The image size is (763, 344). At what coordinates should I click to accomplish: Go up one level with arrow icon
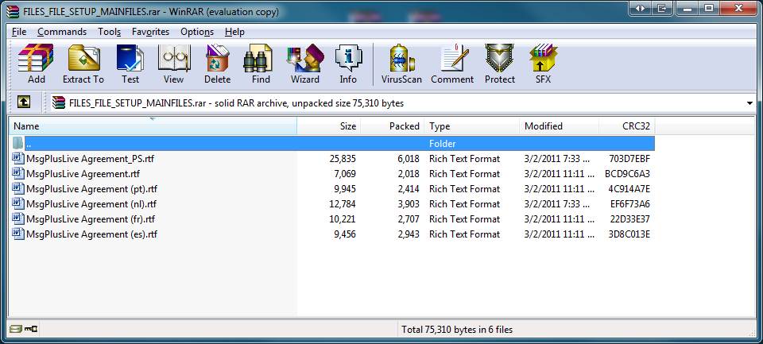pyautogui.click(x=24, y=102)
